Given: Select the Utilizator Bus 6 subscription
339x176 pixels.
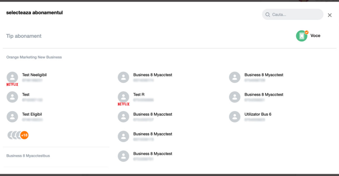Looking at the screenshot, I should 258,114.
